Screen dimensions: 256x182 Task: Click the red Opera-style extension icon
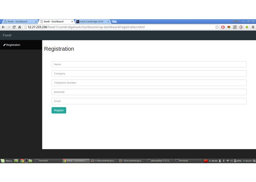click(x=223, y=27)
